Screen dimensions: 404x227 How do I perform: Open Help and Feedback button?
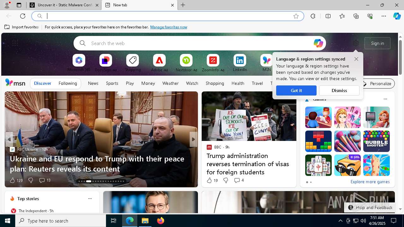pos(370,207)
